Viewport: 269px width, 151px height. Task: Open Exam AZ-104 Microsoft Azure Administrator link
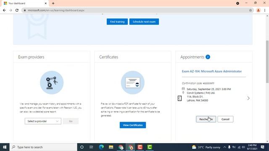[x=212, y=71]
